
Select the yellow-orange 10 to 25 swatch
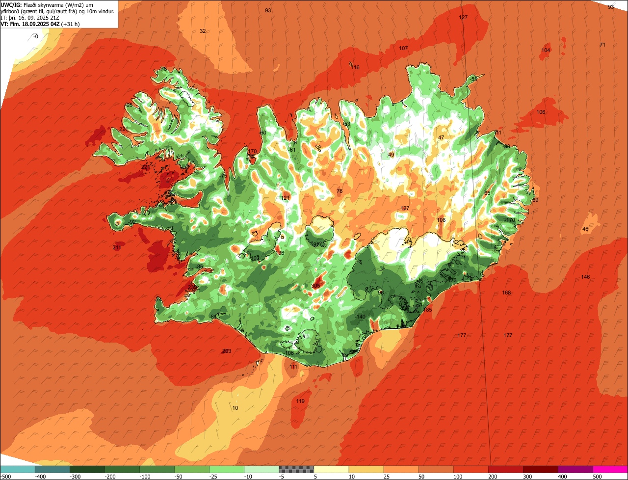coord(366,469)
